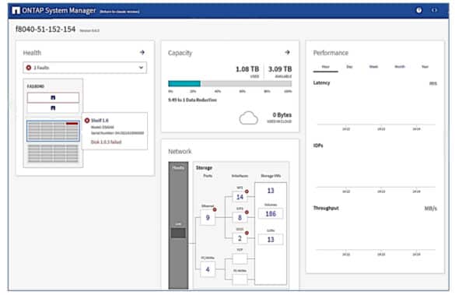Click the red fault icon in the faults dropdown
455x295 pixels.
29,68
